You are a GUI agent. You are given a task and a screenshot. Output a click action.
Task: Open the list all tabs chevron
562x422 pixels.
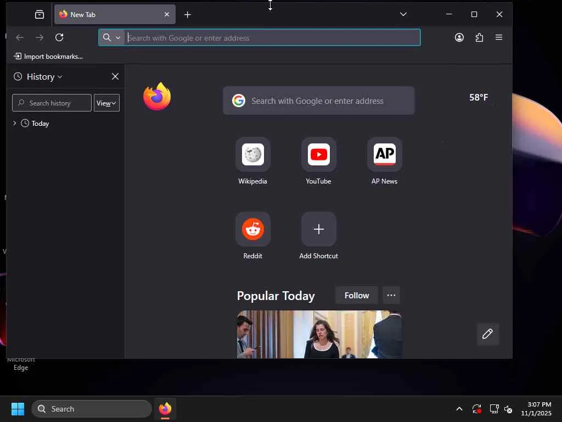coord(403,14)
